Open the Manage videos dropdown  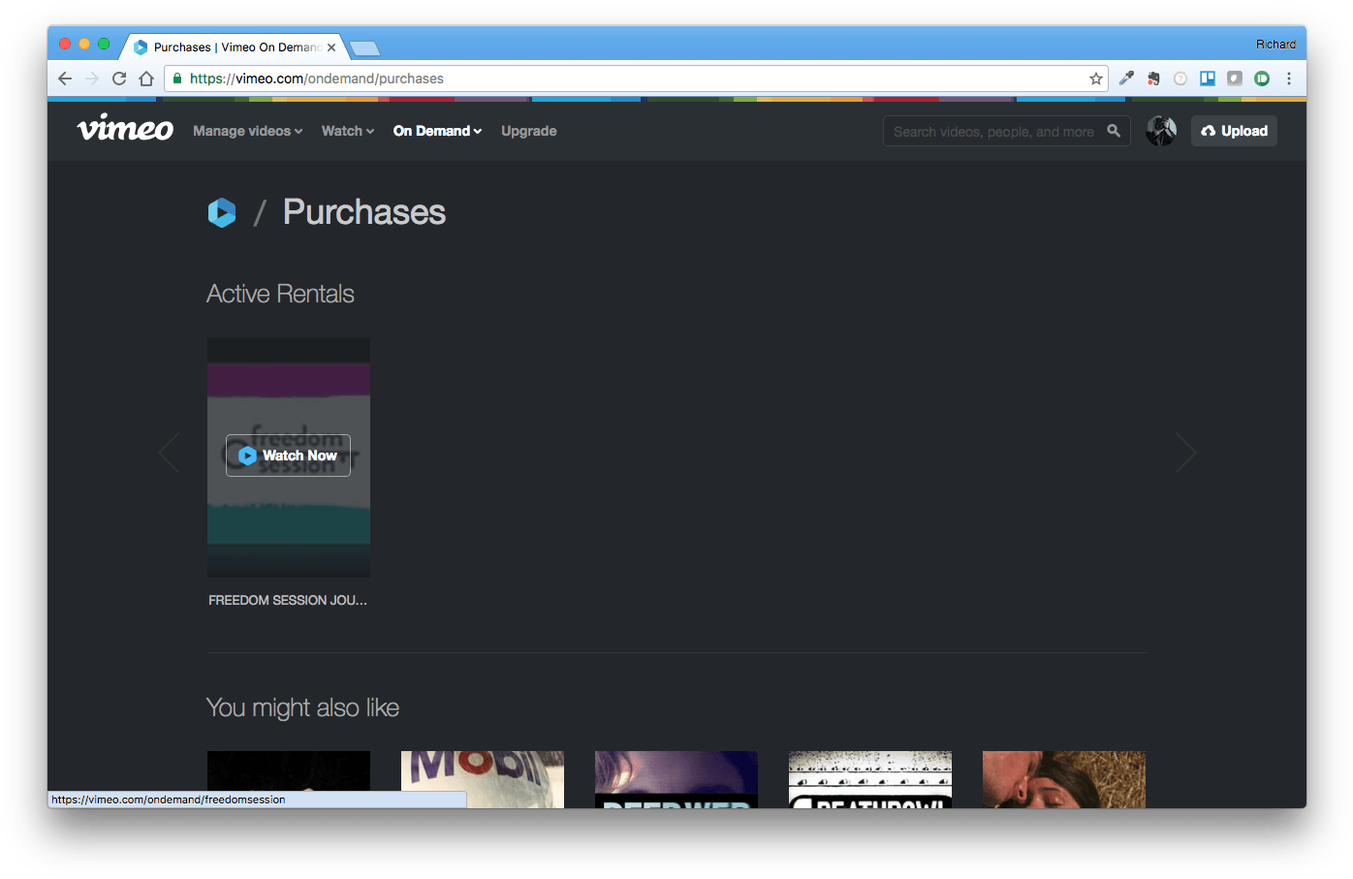click(247, 131)
